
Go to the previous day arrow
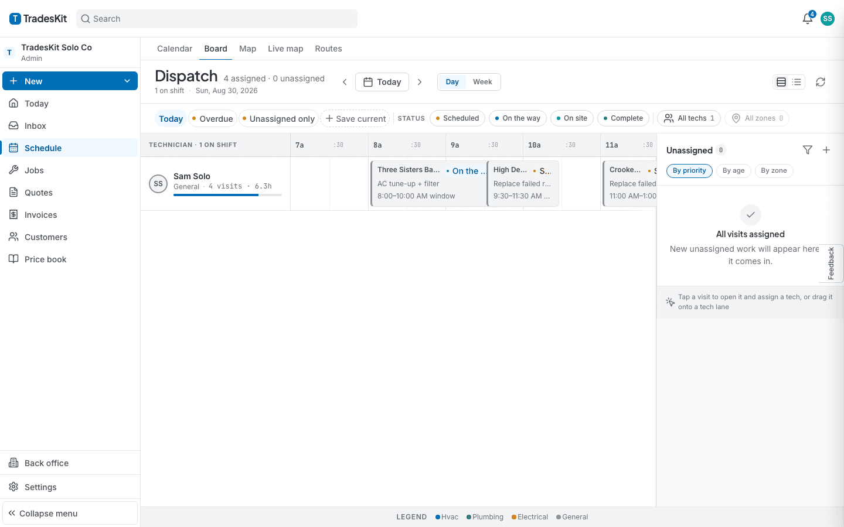[345, 82]
